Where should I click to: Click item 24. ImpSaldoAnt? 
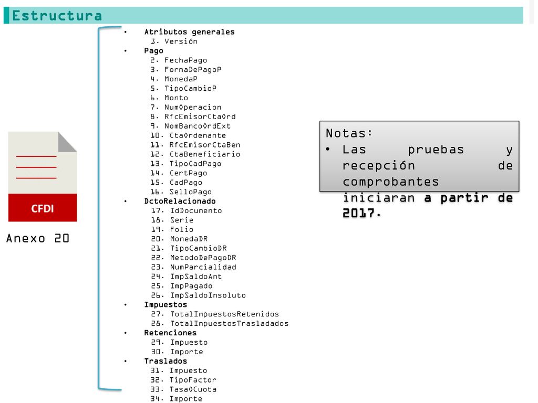[187, 277]
